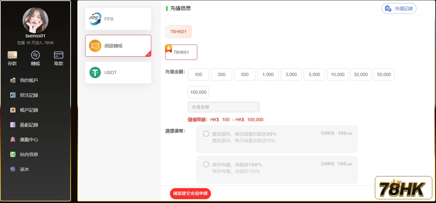Select the pink 78HK01 channel tag
436x203 pixels.
pyautogui.click(x=178, y=32)
